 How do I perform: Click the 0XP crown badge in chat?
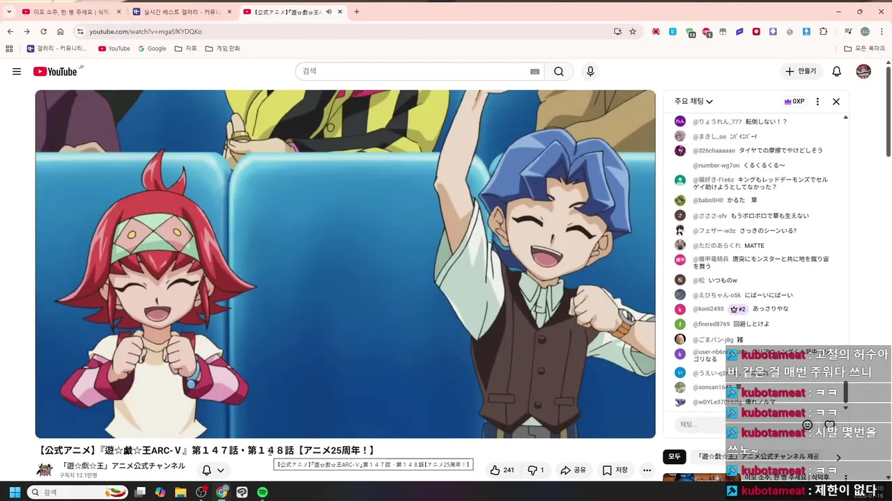click(x=794, y=102)
